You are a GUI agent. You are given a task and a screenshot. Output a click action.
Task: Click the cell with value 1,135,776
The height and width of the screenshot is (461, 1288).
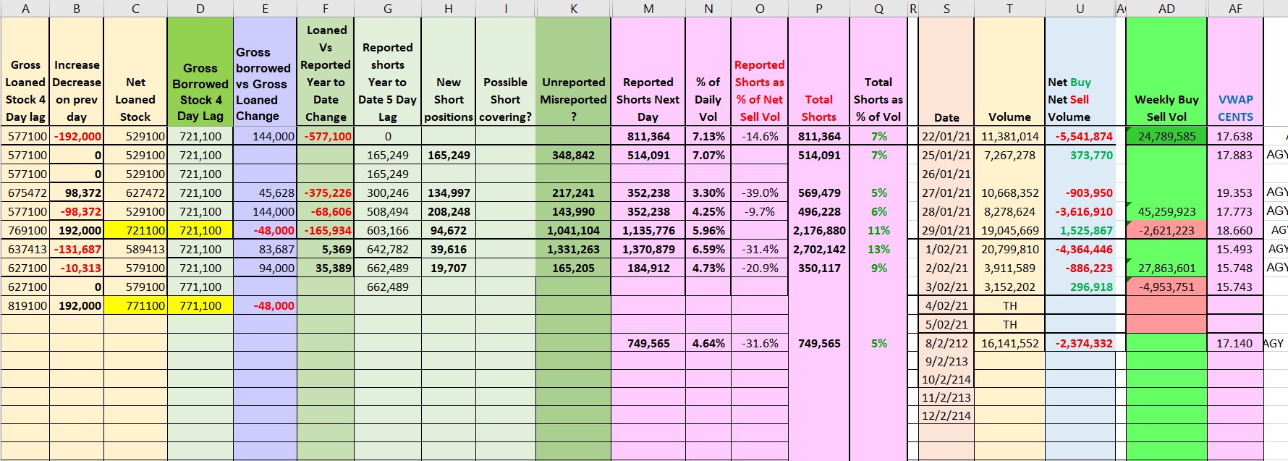point(648,230)
